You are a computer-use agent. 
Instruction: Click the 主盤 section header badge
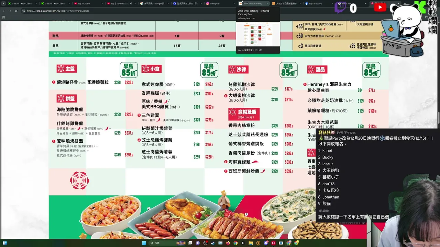67,69
